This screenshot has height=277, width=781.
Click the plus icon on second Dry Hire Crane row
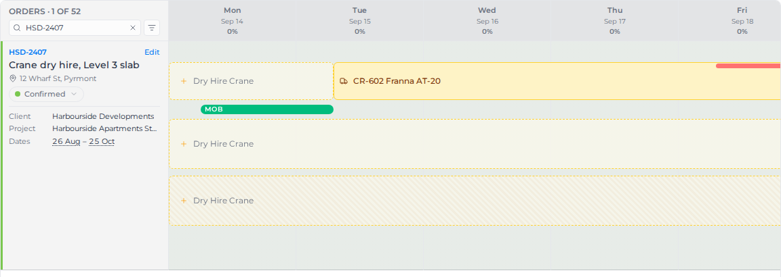coord(183,144)
